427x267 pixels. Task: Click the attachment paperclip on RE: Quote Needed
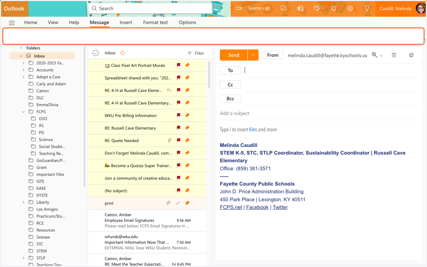(x=170, y=140)
